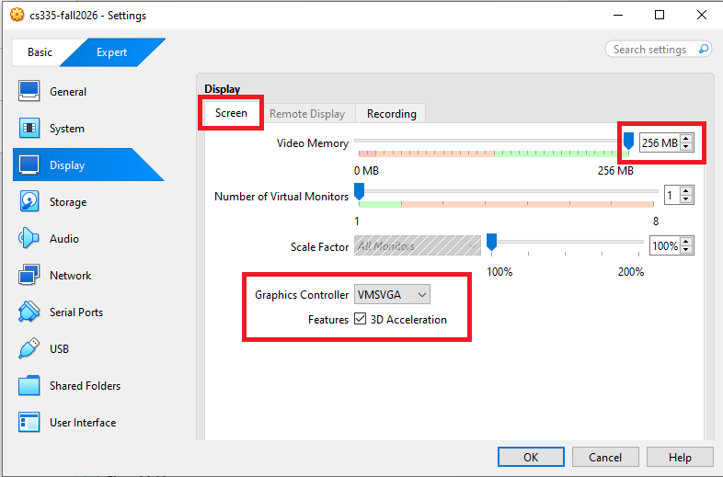The width and height of the screenshot is (723, 477).
Task: Click the Audio speaker icon
Action: click(29, 239)
